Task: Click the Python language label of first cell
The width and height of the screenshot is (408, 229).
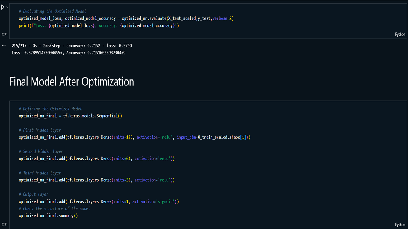Action: 400,34
